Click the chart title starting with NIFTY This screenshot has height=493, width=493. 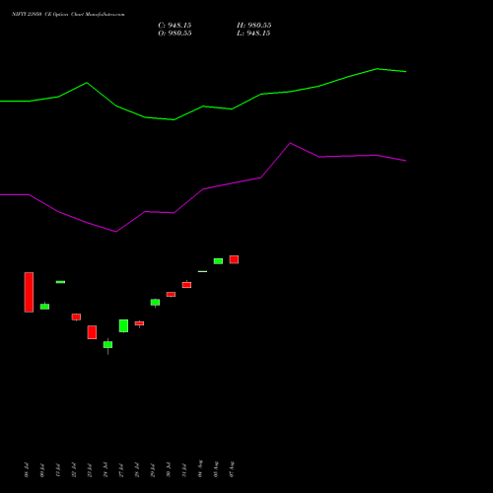pyautogui.click(x=68, y=14)
